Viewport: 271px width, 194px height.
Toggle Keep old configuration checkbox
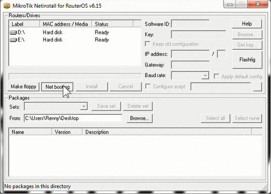147,44
